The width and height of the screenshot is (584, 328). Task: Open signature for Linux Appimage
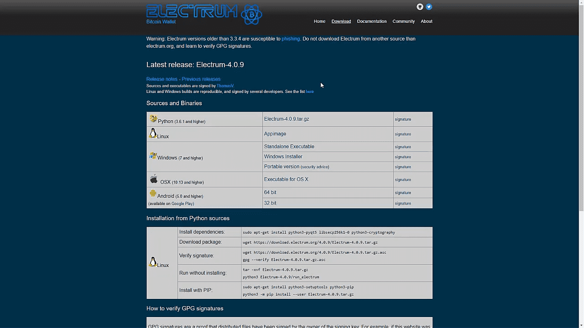tap(403, 134)
